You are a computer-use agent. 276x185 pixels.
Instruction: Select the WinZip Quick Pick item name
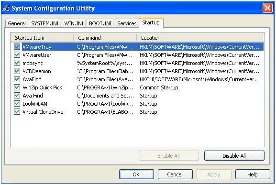(43, 87)
